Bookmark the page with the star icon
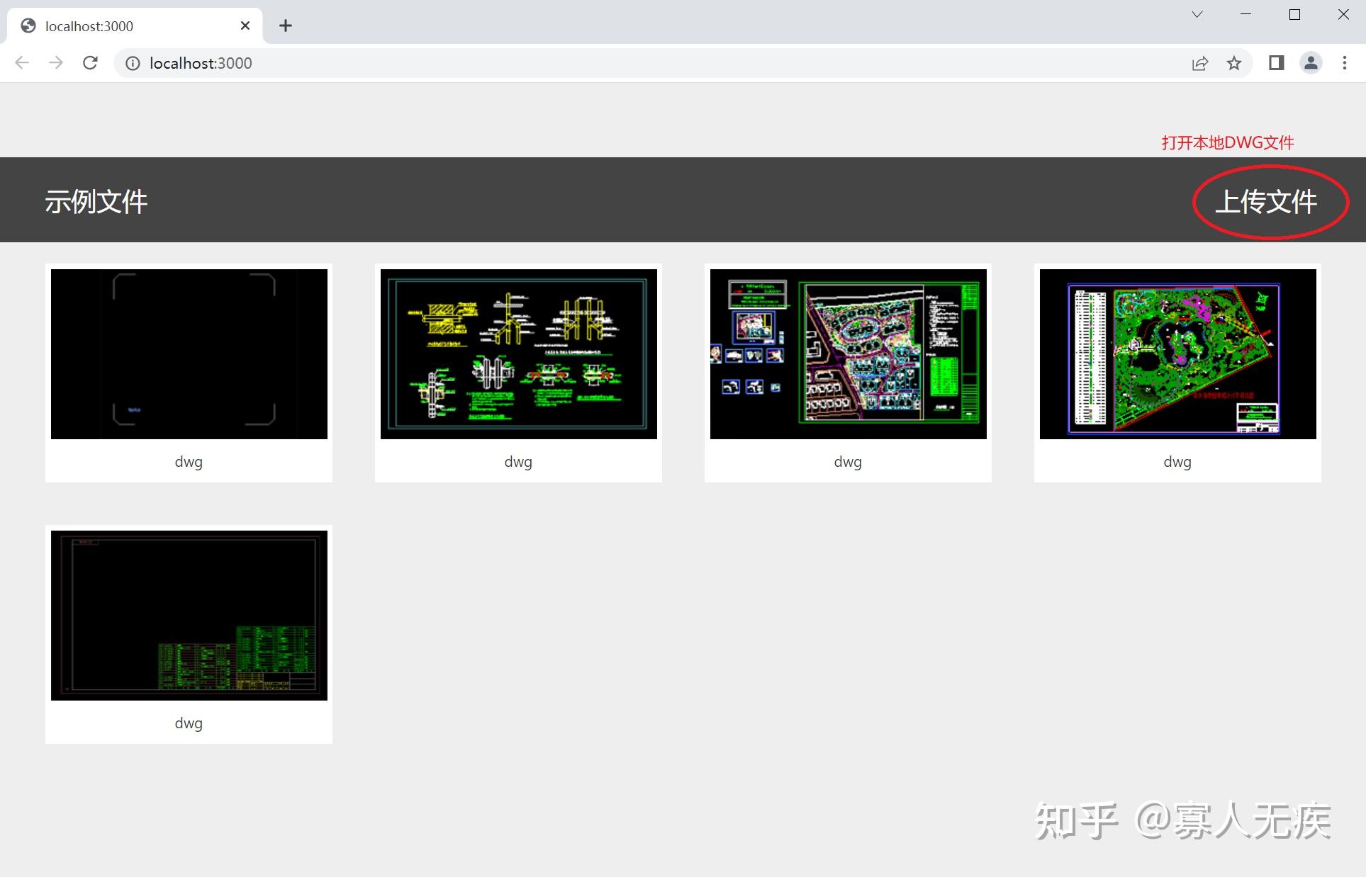 click(1234, 63)
